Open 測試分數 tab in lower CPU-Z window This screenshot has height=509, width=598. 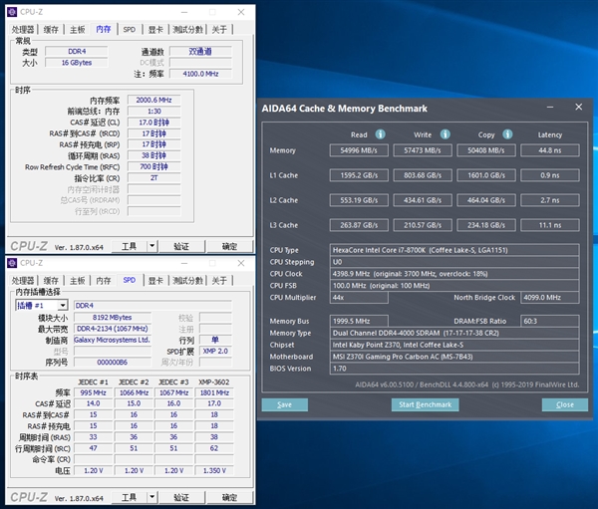pyautogui.click(x=187, y=281)
